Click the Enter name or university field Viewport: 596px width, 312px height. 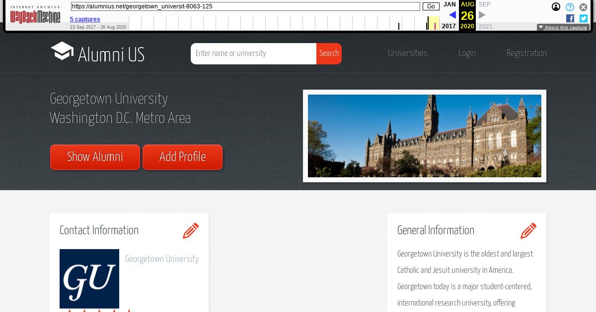pyautogui.click(x=253, y=53)
